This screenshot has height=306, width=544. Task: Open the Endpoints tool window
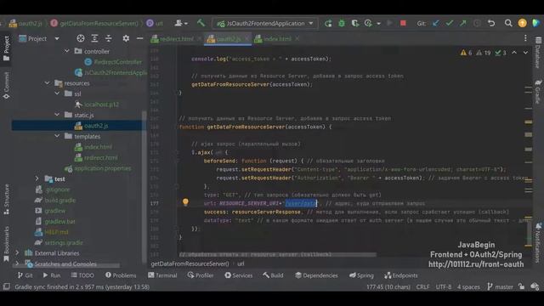tap(400, 275)
